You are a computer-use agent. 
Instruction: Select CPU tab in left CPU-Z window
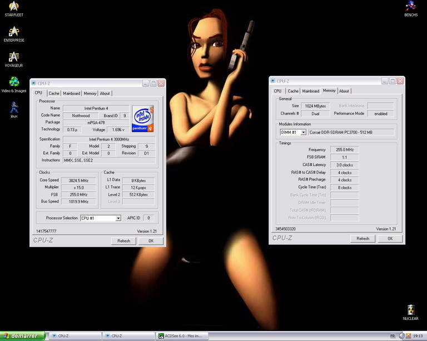[39, 93]
